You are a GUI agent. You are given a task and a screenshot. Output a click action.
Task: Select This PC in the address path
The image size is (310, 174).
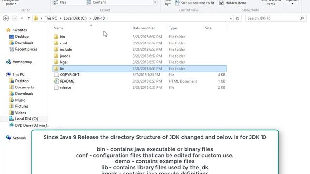[51, 18]
